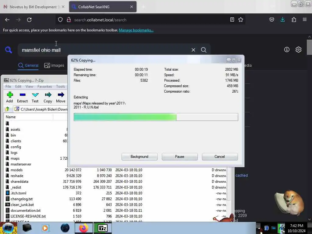This screenshot has width=312, height=234.
Task: Open the extensions puzzle icon
Action: pos(294,20)
